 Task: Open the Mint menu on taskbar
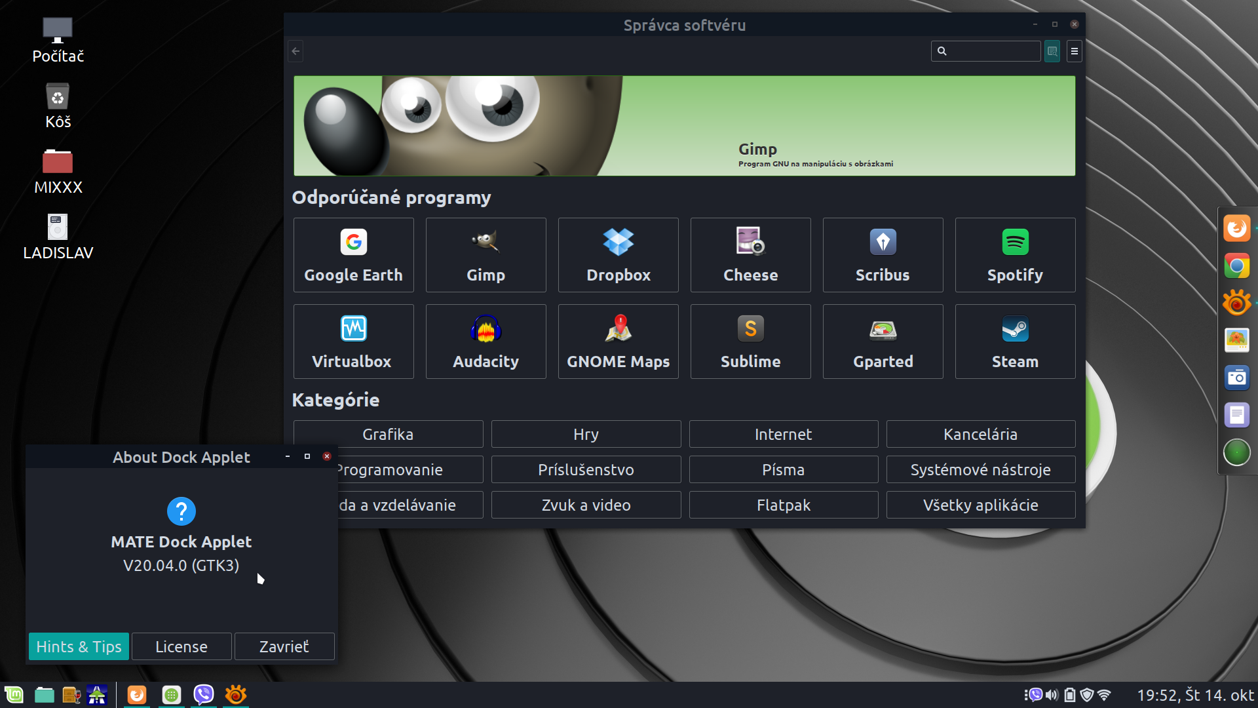click(x=14, y=695)
